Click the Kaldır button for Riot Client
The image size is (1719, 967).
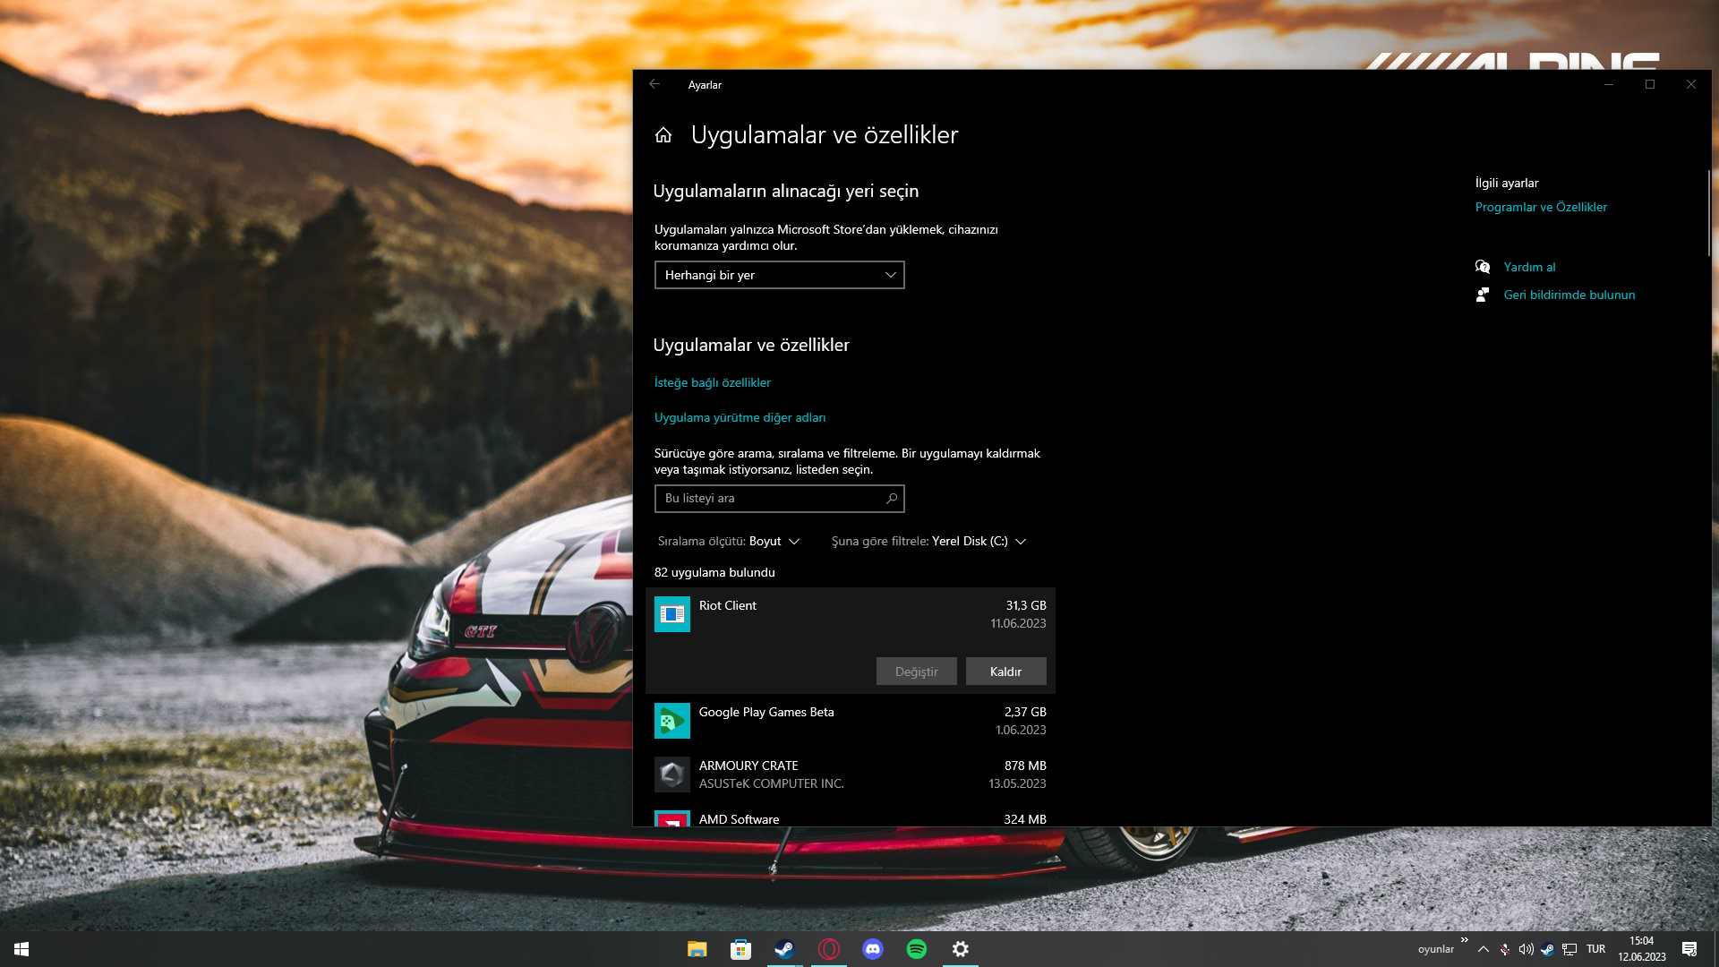pyautogui.click(x=1005, y=672)
